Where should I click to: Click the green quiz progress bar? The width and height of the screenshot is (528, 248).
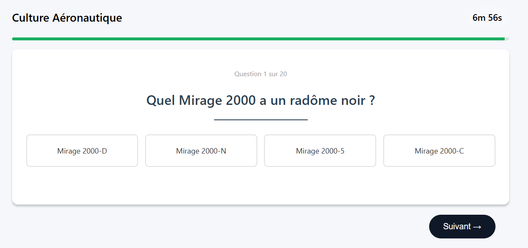(x=250, y=39)
